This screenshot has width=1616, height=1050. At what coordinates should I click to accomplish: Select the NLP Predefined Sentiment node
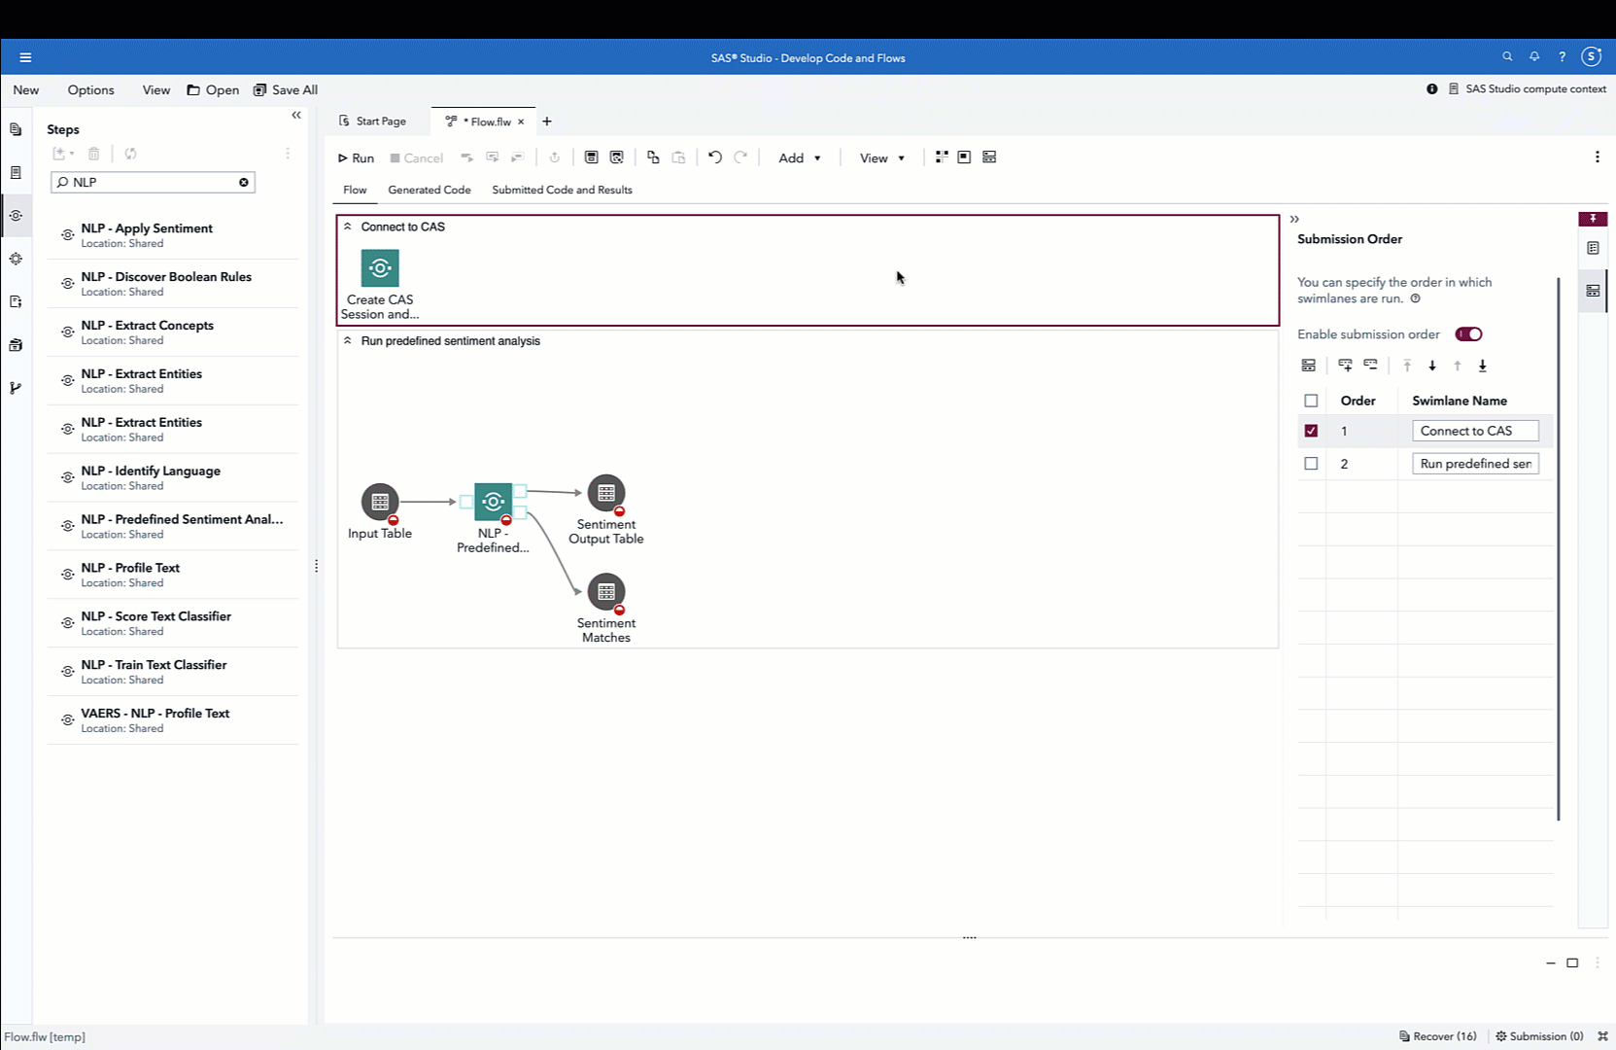pos(494,502)
